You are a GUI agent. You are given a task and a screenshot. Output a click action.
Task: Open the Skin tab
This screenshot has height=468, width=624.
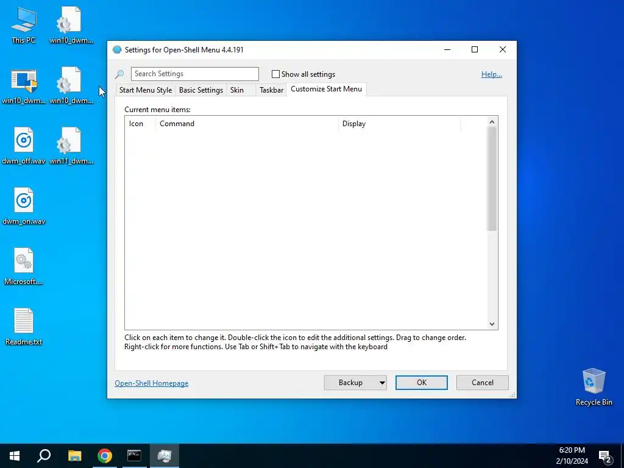point(237,90)
